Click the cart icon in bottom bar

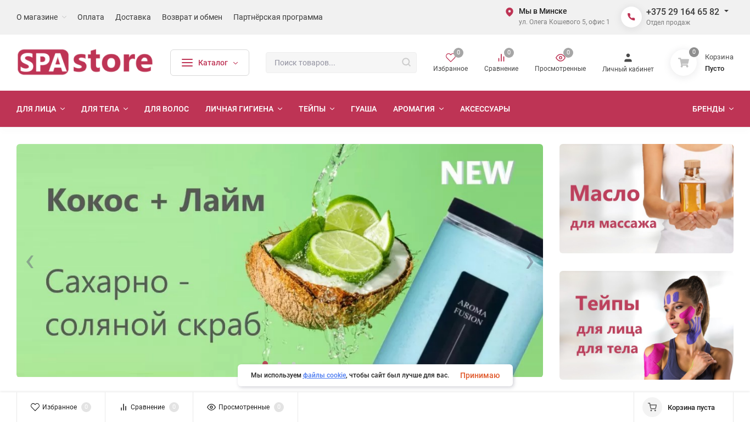point(652,407)
